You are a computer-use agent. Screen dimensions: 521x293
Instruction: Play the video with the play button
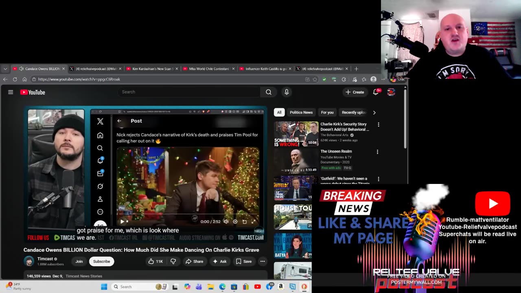(x=122, y=221)
